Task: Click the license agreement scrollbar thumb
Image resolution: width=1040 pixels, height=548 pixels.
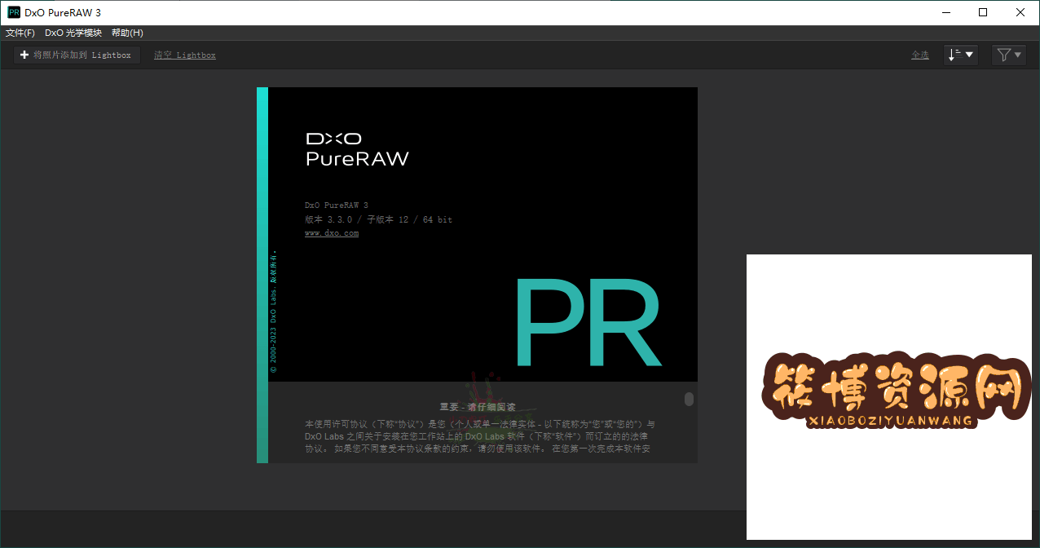Action: [x=689, y=399]
